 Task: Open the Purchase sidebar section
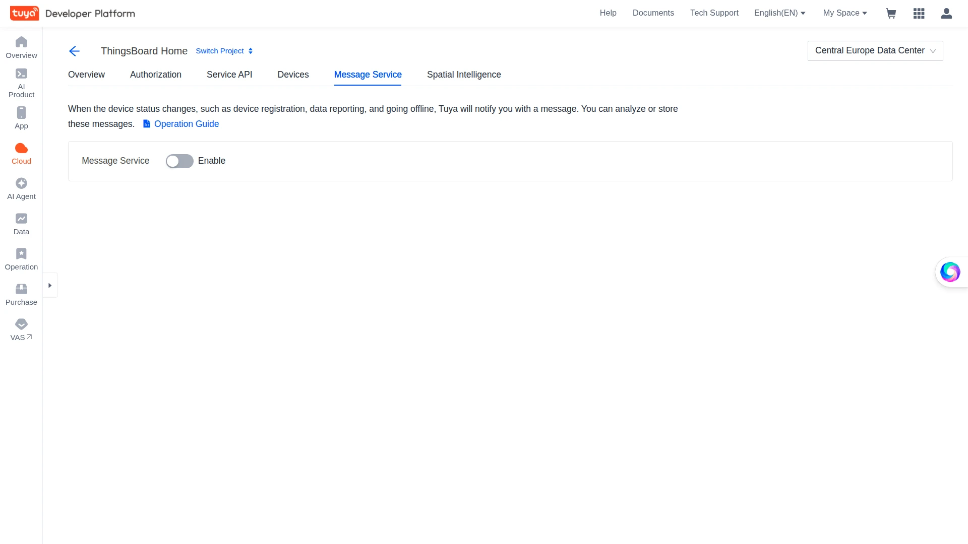tap(21, 295)
